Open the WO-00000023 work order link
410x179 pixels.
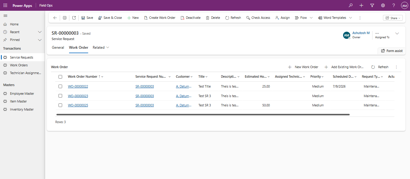pyautogui.click(x=78, y=96)
